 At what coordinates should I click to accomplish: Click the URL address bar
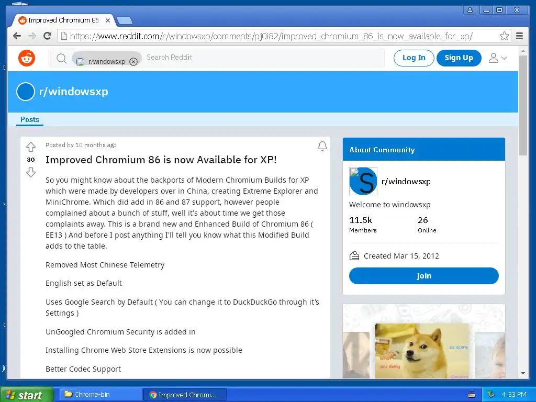(x=284, y=36)
